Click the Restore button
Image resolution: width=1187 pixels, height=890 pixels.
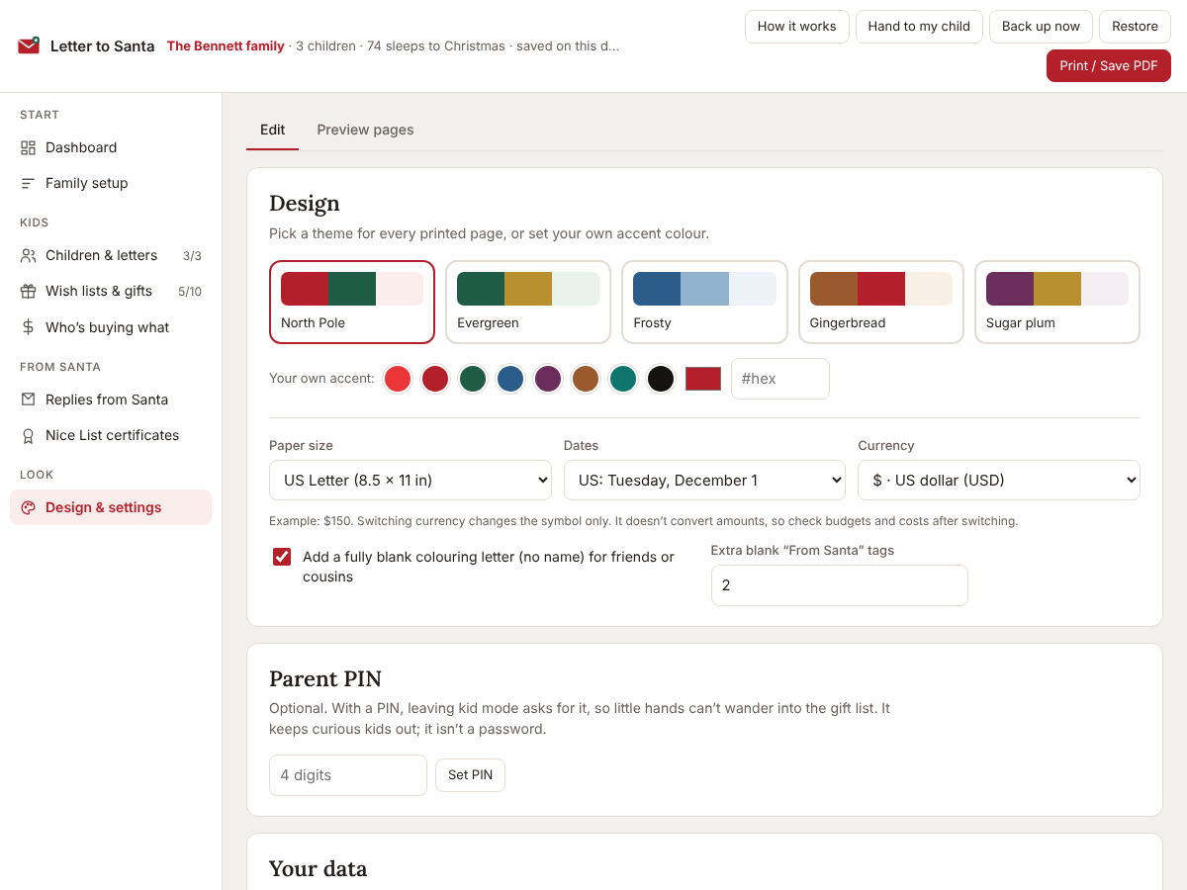pyautogui.click(x=1135, y=27)
